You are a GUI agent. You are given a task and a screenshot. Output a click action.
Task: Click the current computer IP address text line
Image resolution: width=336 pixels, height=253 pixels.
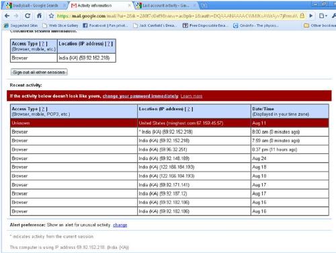(69, 247)
